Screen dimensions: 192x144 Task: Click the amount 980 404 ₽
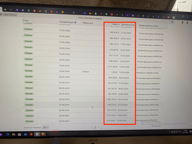[x=114, y=38]
